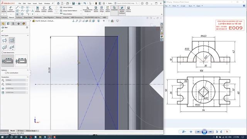This screenshot has height=139, width=247.
Task: Open the File menu in SolidWorks
Action: [20, 3]
